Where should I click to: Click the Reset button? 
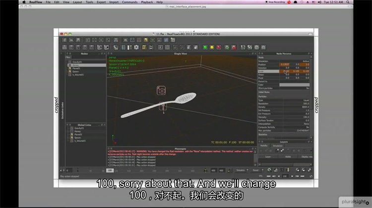click(255, 170)
